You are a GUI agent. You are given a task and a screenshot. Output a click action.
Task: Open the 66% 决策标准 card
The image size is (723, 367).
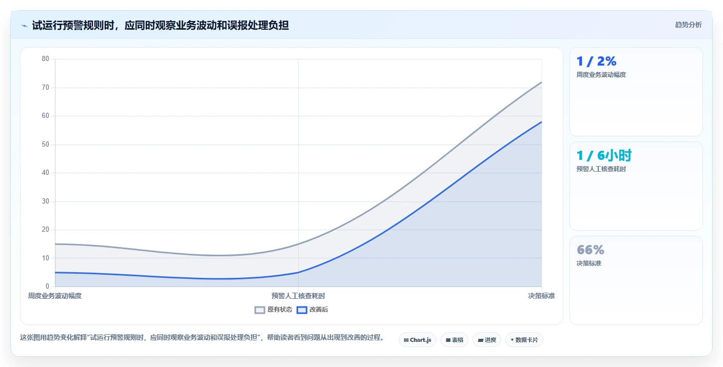point(636,280)
